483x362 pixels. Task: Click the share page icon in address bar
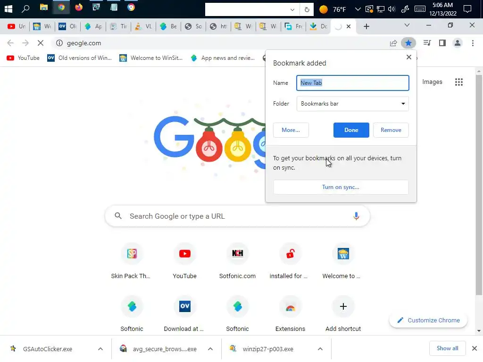(x=393, y=43)
